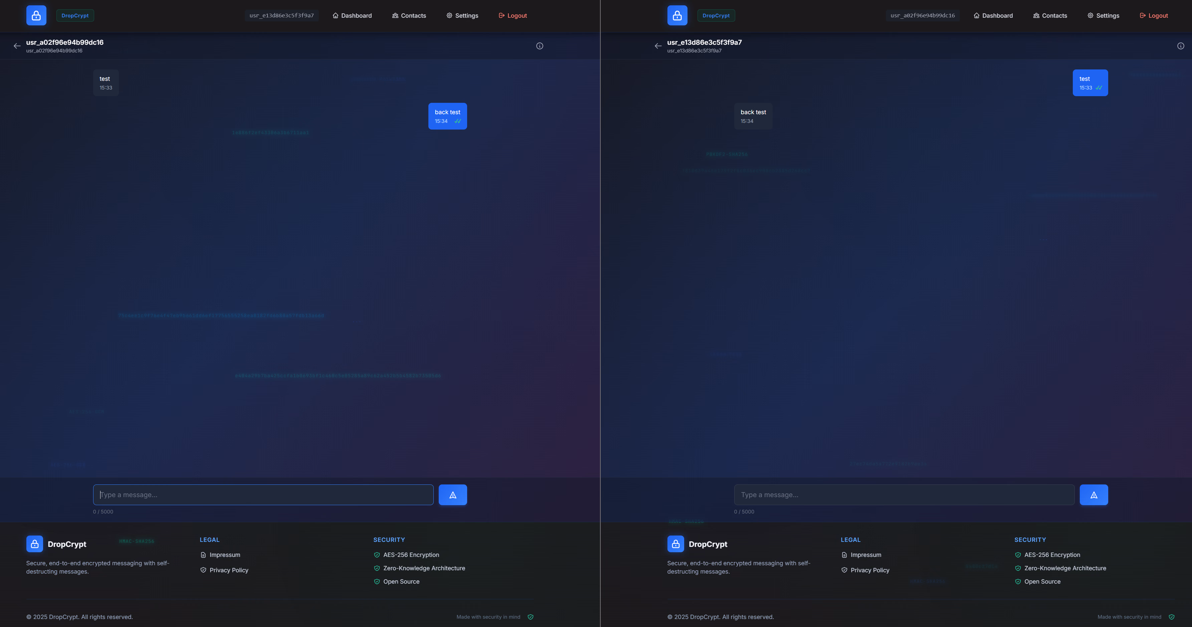
Task: Click user ID chip usr_e13d86e3c5f3f9a7 in header
Action: coord(281,15)
